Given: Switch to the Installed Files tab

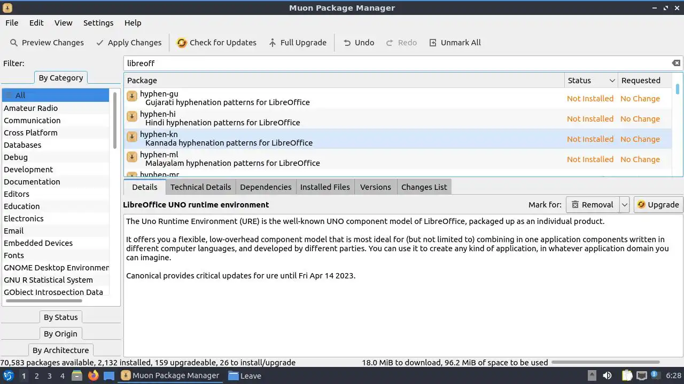Looking at the screenshot, I should pyautogui.click(x=325, y=187).
